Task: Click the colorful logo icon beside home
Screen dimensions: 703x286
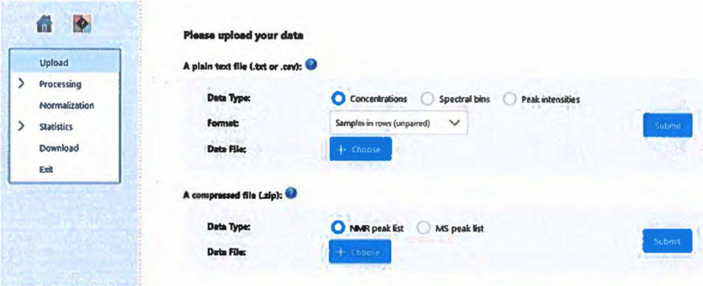Action: point(82,24)
